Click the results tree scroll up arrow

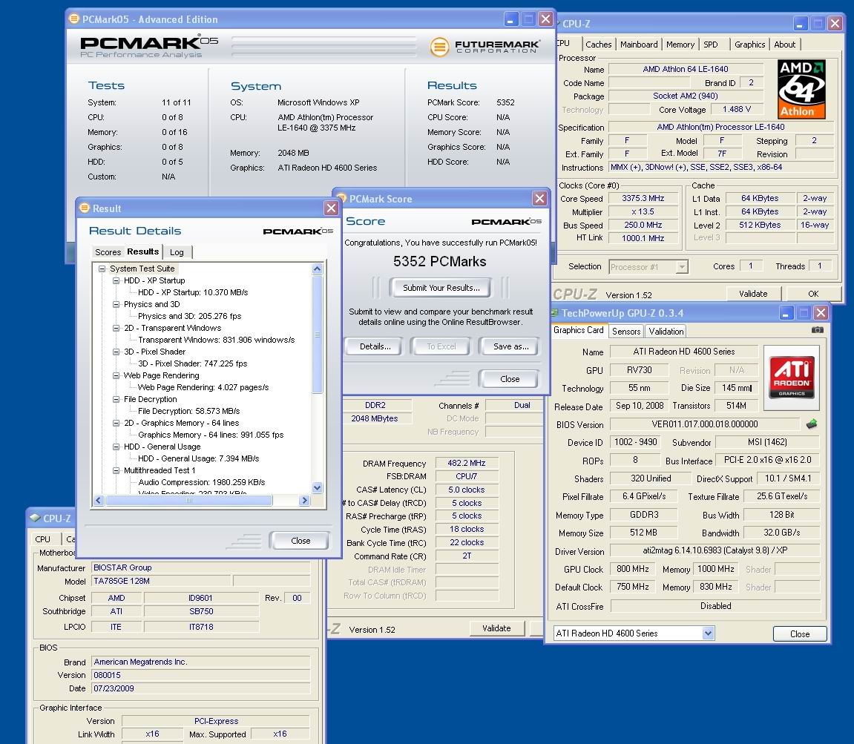(x=317, y=269)
